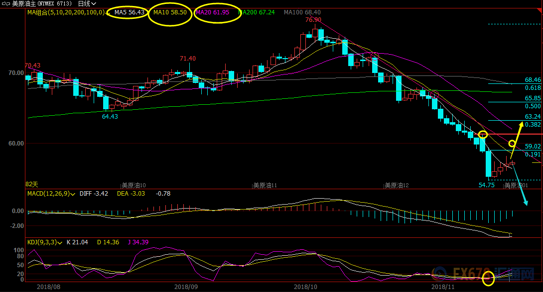Click the MA10 58.50 value
Screen dimensions: 543x292
(x=170, y=12)
